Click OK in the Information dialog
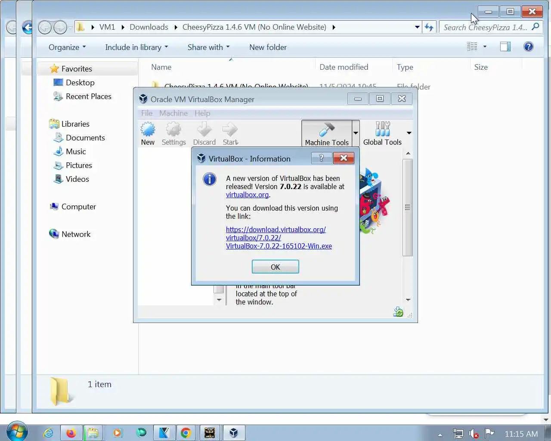The image size is (551, 441). click(275, 267)
